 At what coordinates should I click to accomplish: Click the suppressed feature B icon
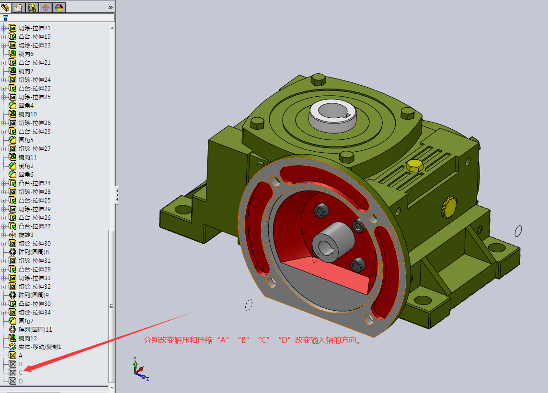12,364
